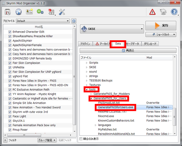The height and width of the screenshot is (146, 182).
Task: Click the SKSE executable icon
Action: [x=84, y=29]
